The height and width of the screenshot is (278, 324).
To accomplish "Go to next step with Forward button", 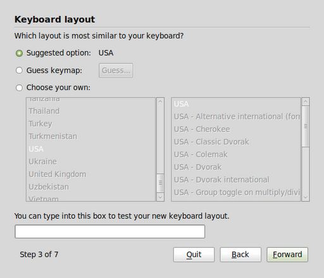I will (x=287, y=255).
